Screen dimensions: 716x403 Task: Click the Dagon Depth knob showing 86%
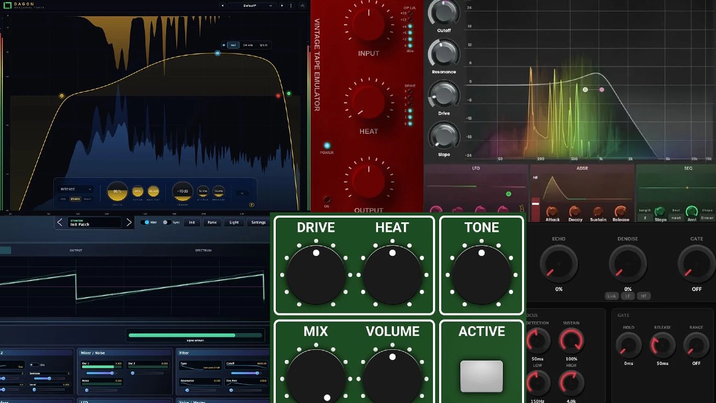point(117,191)
